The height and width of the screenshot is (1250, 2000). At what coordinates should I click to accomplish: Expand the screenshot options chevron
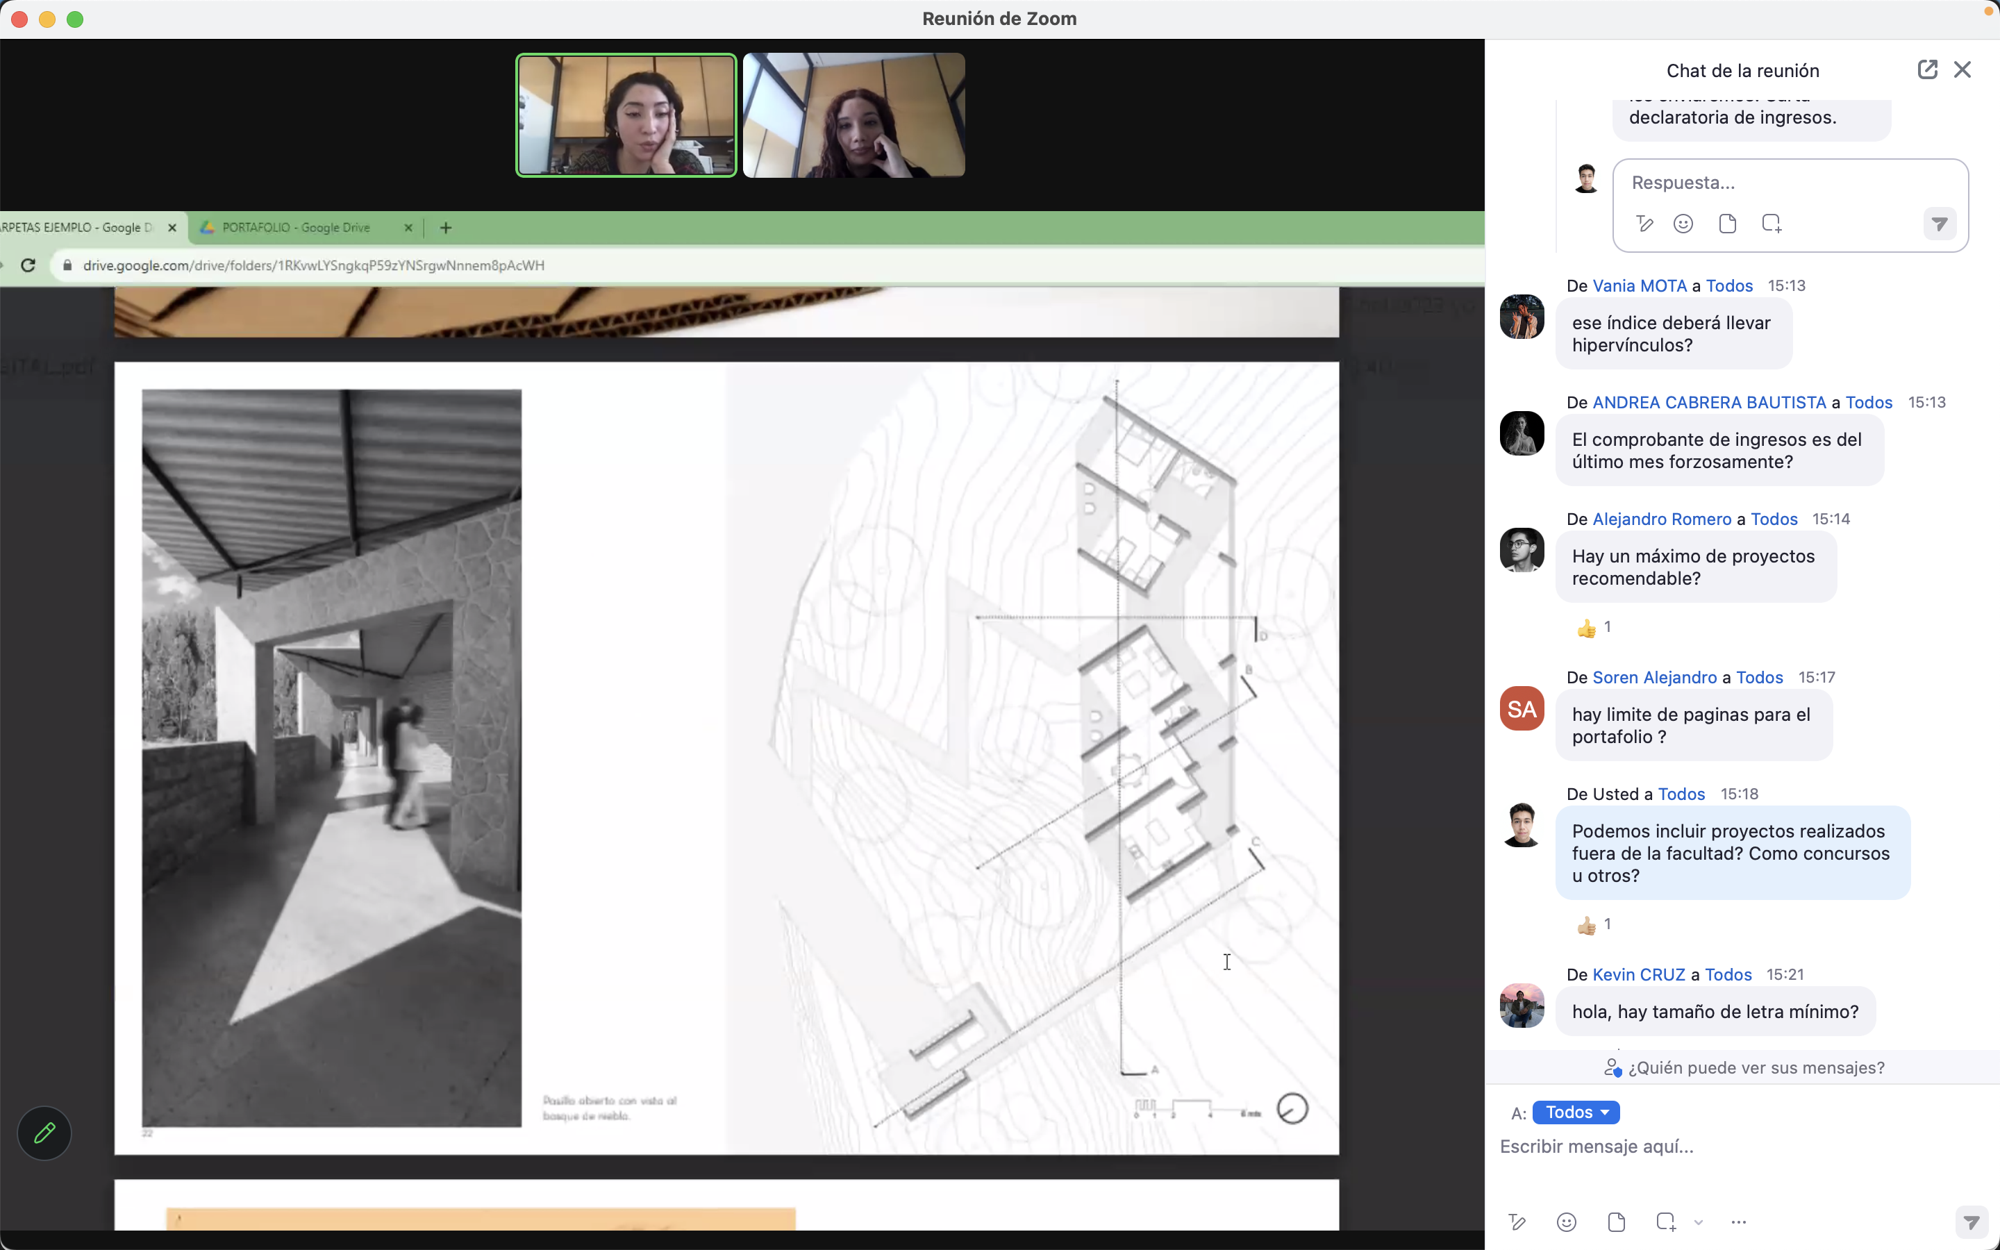coord(1699,1222)
